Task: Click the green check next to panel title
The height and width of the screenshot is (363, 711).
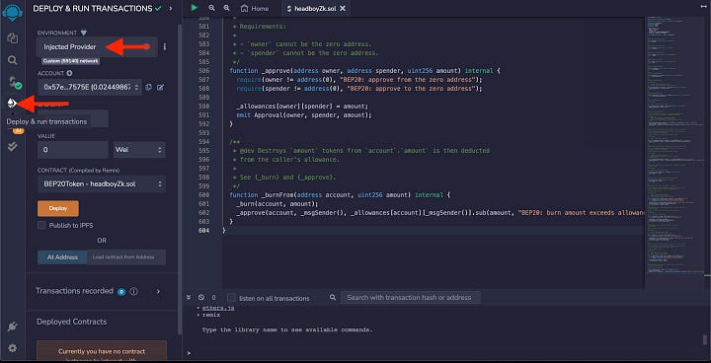Action: pos(158,8)
